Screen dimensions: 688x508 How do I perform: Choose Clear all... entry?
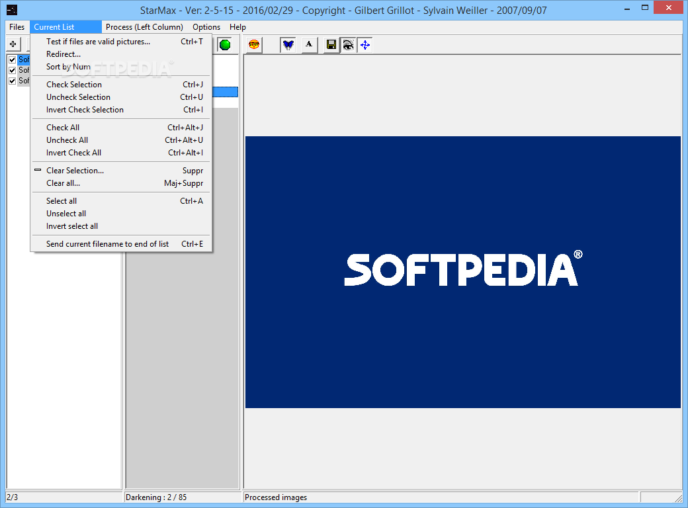click(x=121, y=183)
